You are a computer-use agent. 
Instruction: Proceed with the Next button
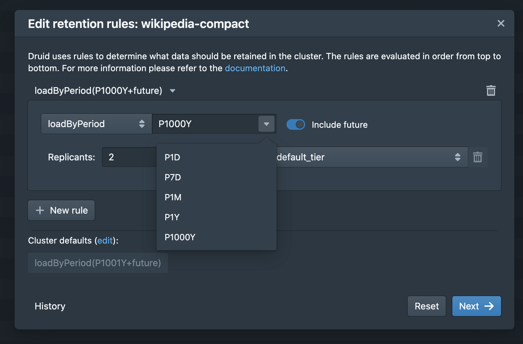click(x=476, y=306)
